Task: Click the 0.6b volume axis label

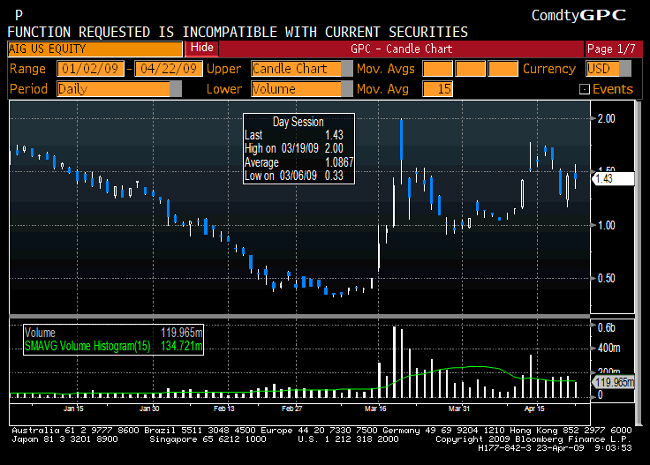Action: pyautogui.click(x=606, y=328)
